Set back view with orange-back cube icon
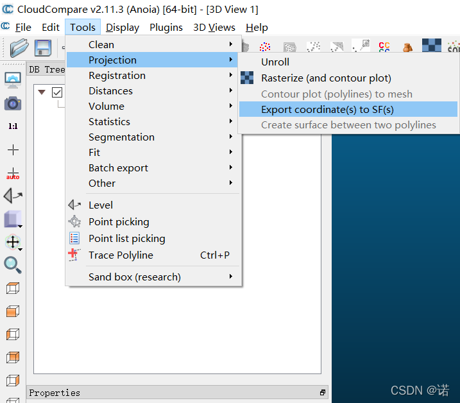Screen dimensions: 460x403 (13, 357)
